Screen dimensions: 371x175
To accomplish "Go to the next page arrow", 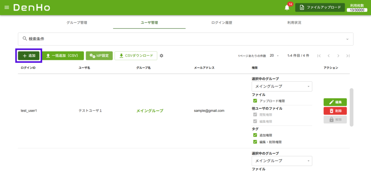I will 338,56.
